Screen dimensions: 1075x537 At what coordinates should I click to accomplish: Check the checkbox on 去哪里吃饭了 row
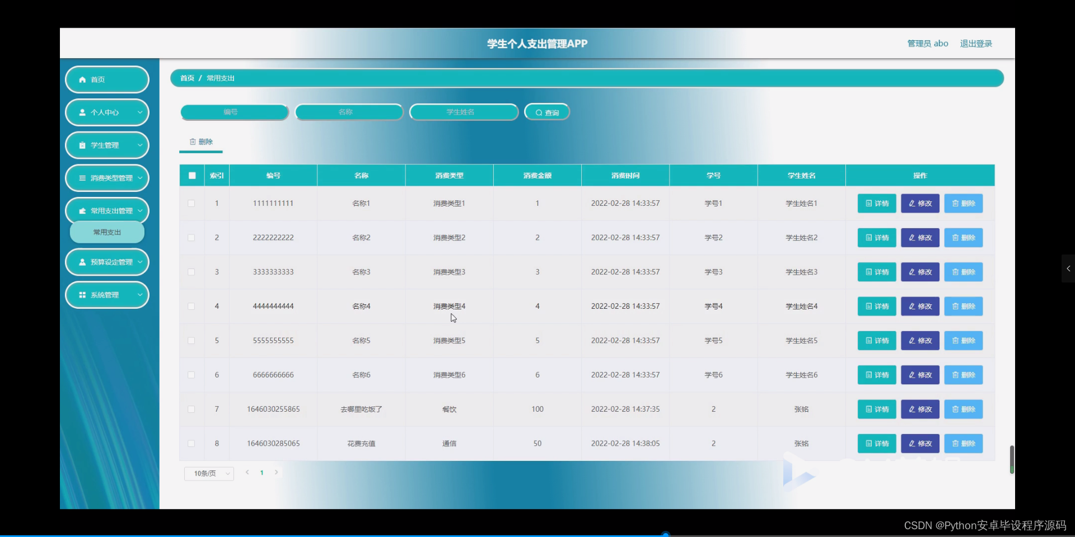click(191, 409)
